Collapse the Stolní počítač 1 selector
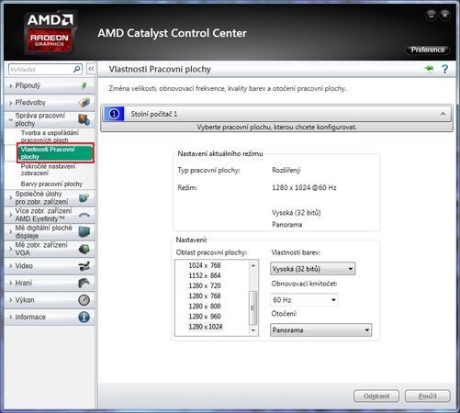Image resolution: width=460 pixels, height=413 pixels. tap(443, 114)
